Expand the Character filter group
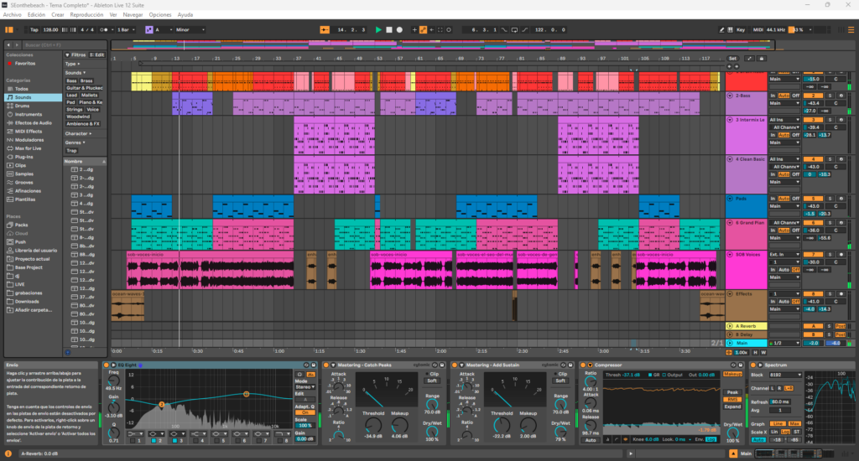Viewport: 859px width, 461px height. coord(78,133)
